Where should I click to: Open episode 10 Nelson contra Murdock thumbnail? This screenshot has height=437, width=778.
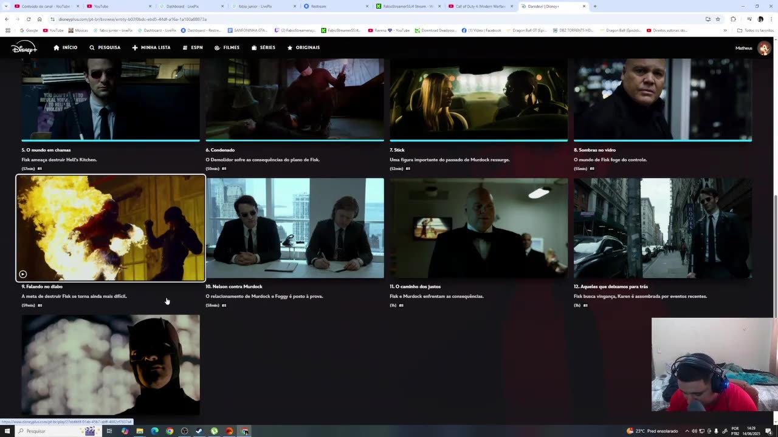(x=295, y=228)
